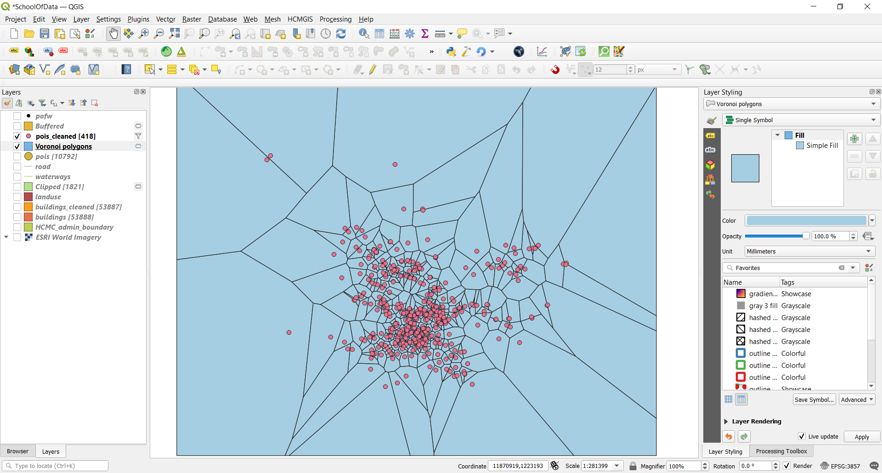Open the HCMGIS menu

[x=300, y=19]
